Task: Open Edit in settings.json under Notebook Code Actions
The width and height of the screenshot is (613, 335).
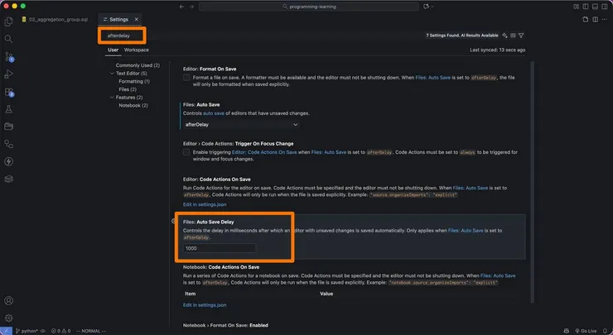Action: (205, 305)
